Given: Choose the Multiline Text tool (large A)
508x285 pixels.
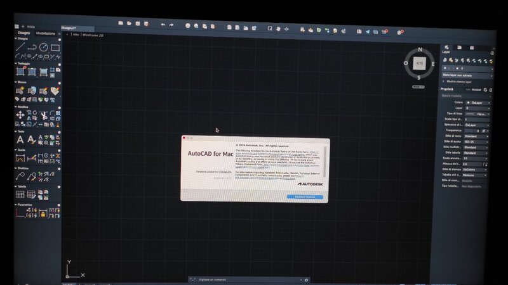Looking at the screenshot, I should [x=20, y=139].
